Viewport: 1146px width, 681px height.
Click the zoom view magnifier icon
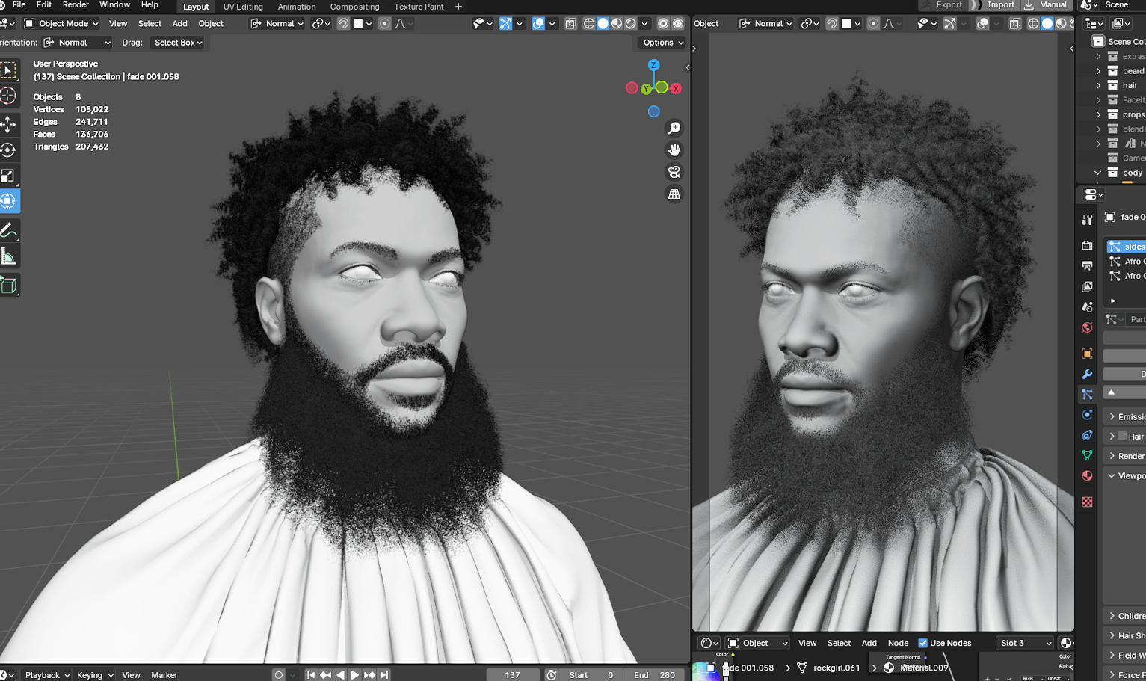tap(674, 129)
